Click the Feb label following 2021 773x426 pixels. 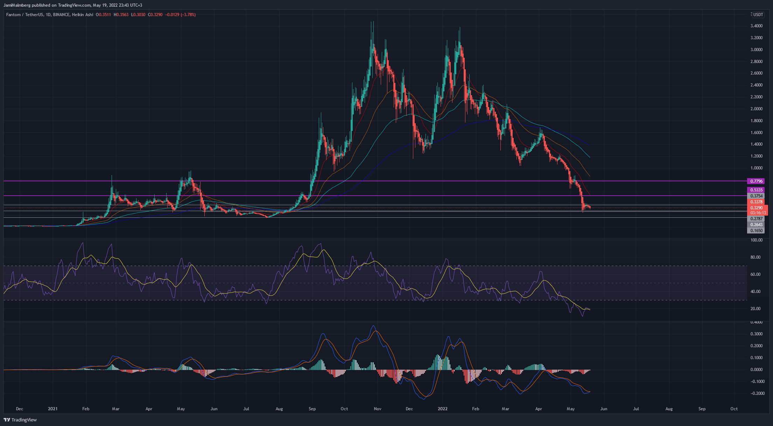coord(86,409)
